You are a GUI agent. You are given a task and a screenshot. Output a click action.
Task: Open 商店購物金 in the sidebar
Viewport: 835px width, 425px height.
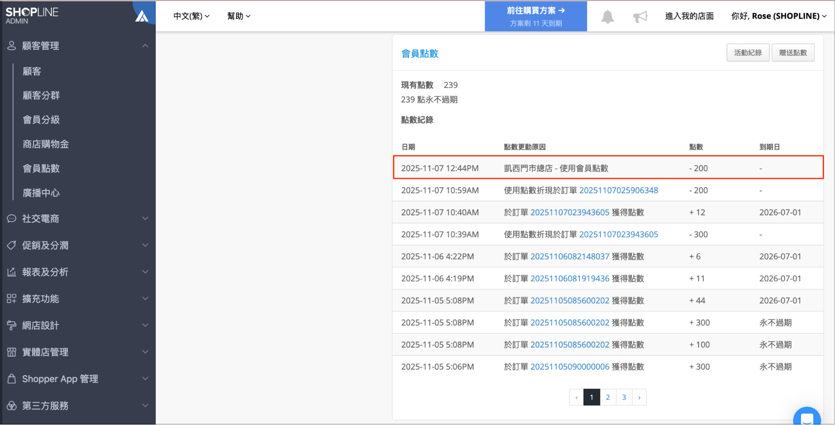46,144
